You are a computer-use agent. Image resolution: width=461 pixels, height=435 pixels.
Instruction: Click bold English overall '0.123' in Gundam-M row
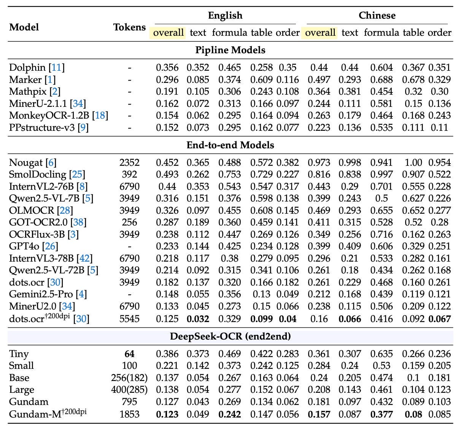(167, 414)
